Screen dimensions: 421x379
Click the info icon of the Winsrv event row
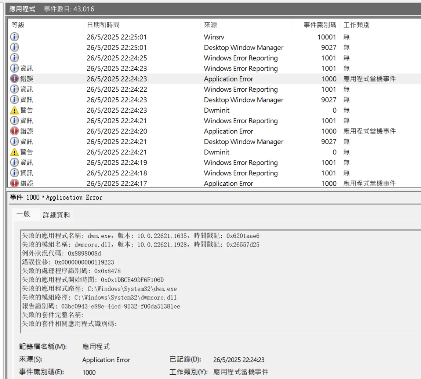click(15, 37)
